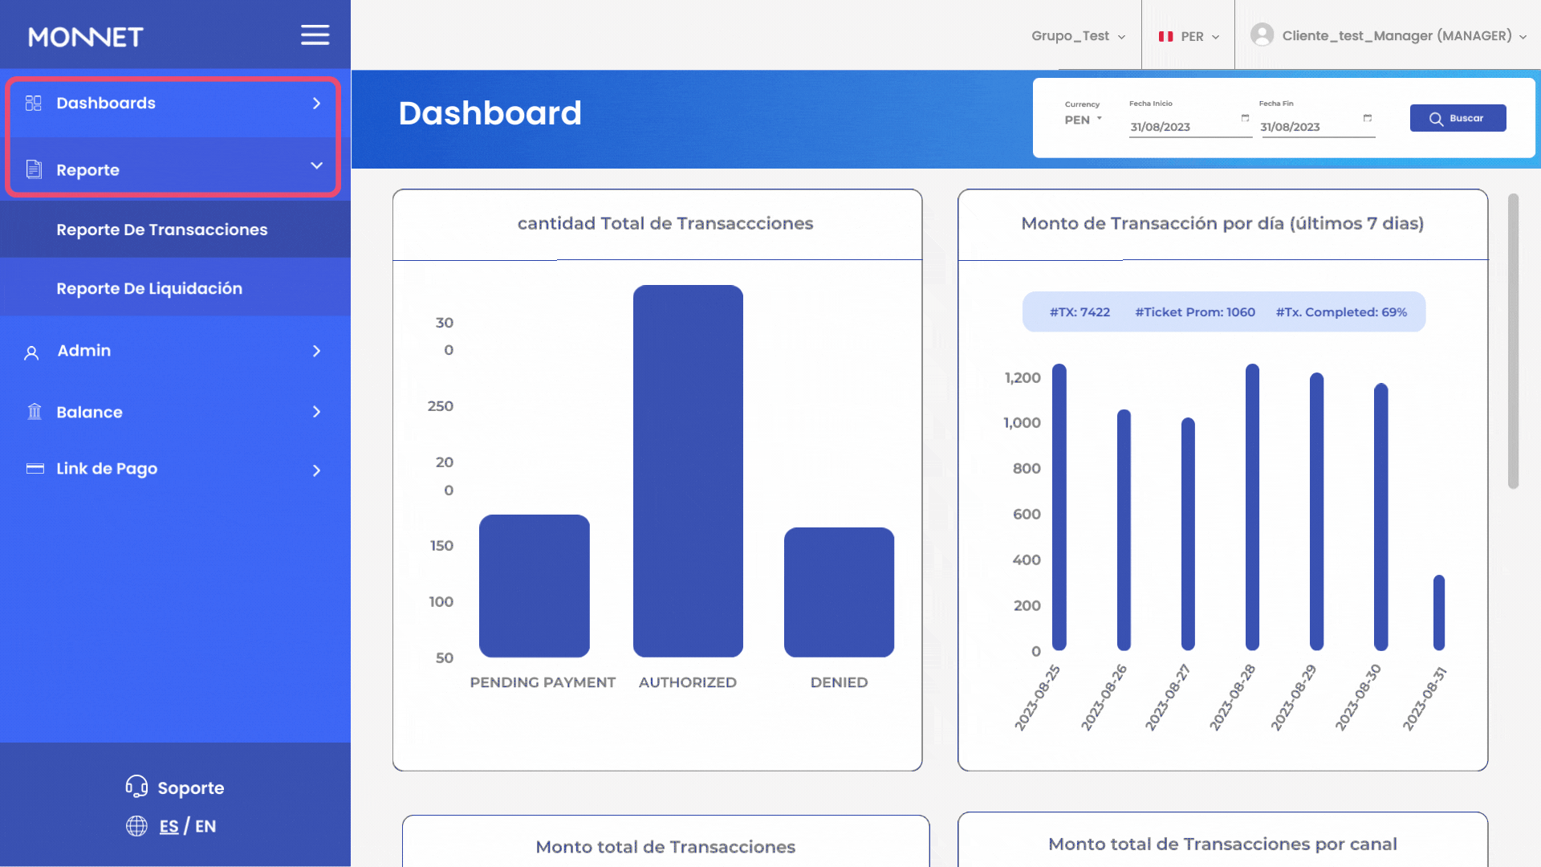Click the Reporte document icon
The width and height of the screenshot is (1541, 867).
point(33,169)
